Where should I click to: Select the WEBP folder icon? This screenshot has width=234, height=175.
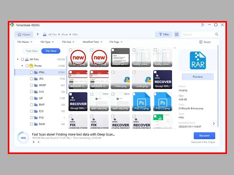[x=36, y=85]
